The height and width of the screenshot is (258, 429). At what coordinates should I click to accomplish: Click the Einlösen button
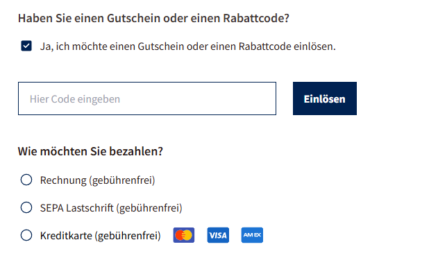tap(325, 98)
